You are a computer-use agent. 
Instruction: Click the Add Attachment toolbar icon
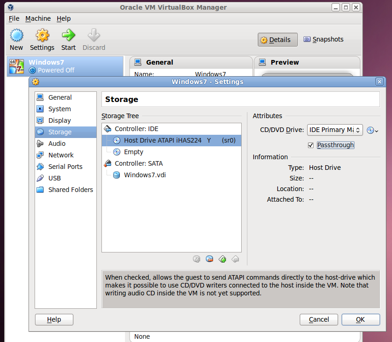[197, 259]
